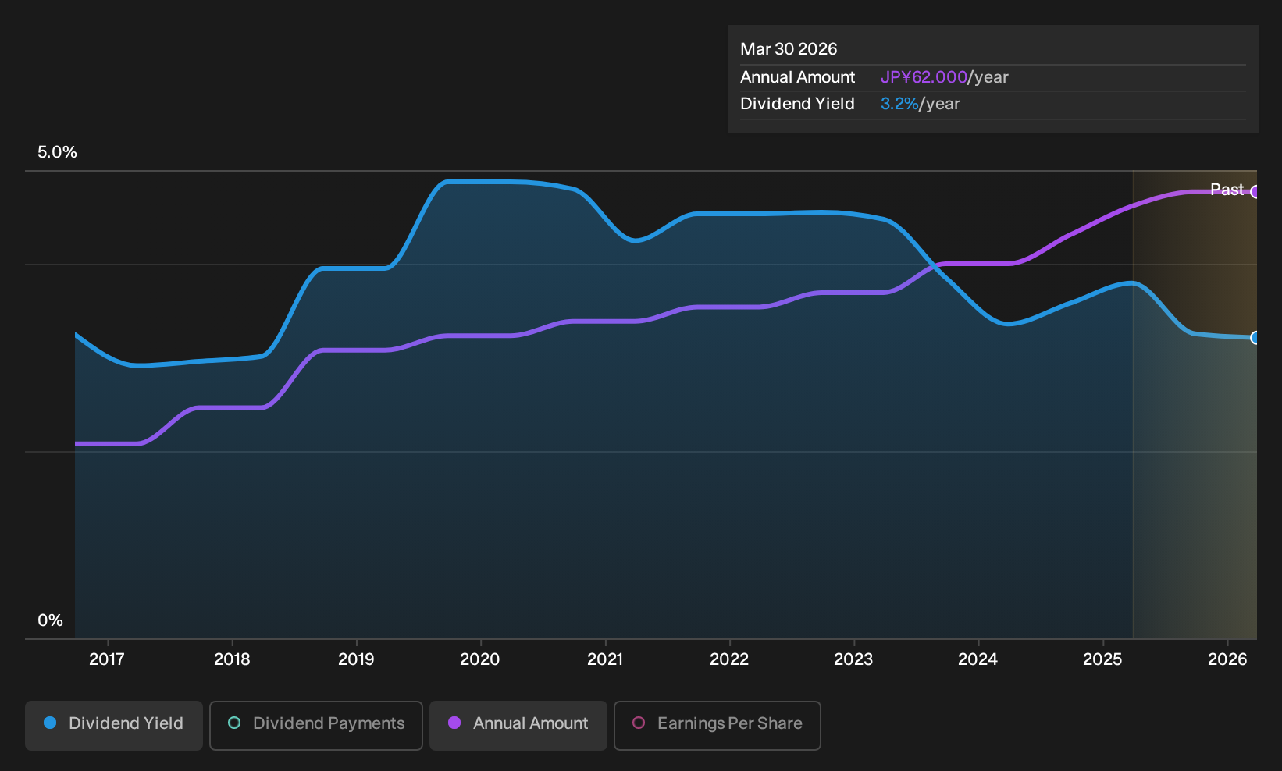The width and height of the screenshot is (1282, 771).
Task: Select the blue dividend yield endpoint marker
Action: point(1255,338)
